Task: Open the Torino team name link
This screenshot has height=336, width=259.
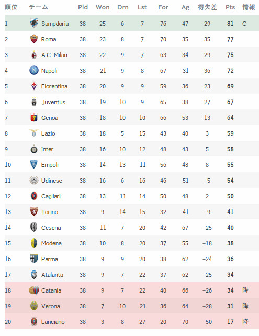Action: coord(50,212)
